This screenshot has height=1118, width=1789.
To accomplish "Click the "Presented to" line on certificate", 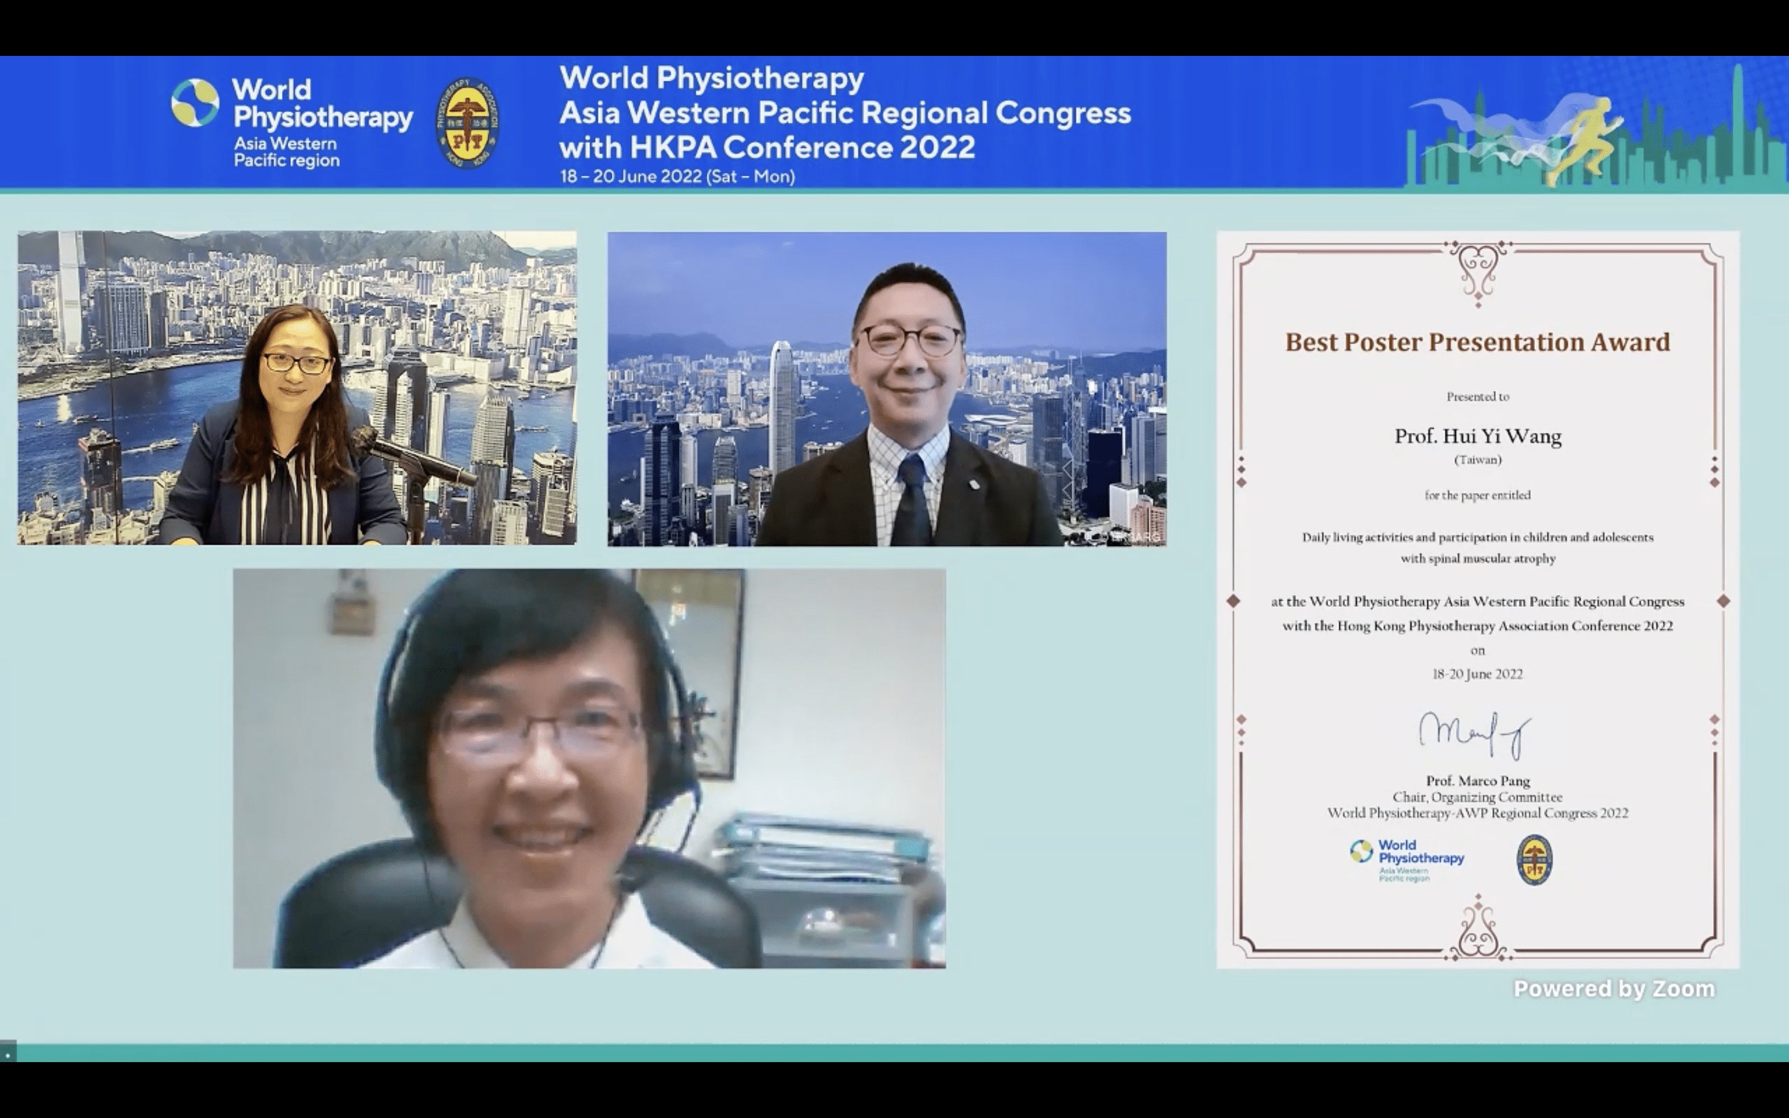I will point(1478,396).
